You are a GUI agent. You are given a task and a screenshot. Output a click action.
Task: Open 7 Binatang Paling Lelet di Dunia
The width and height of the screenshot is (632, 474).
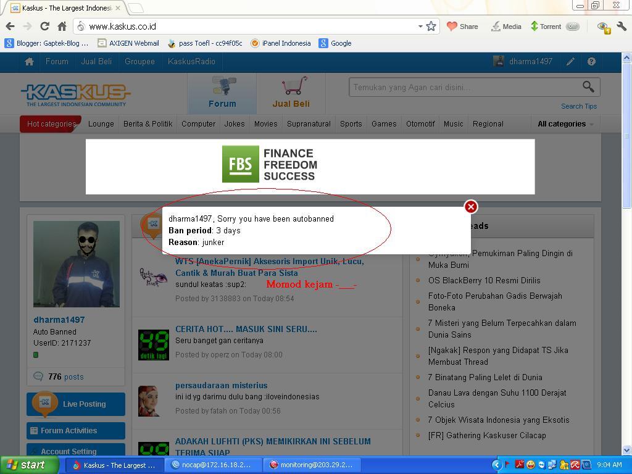click(485, 377)
